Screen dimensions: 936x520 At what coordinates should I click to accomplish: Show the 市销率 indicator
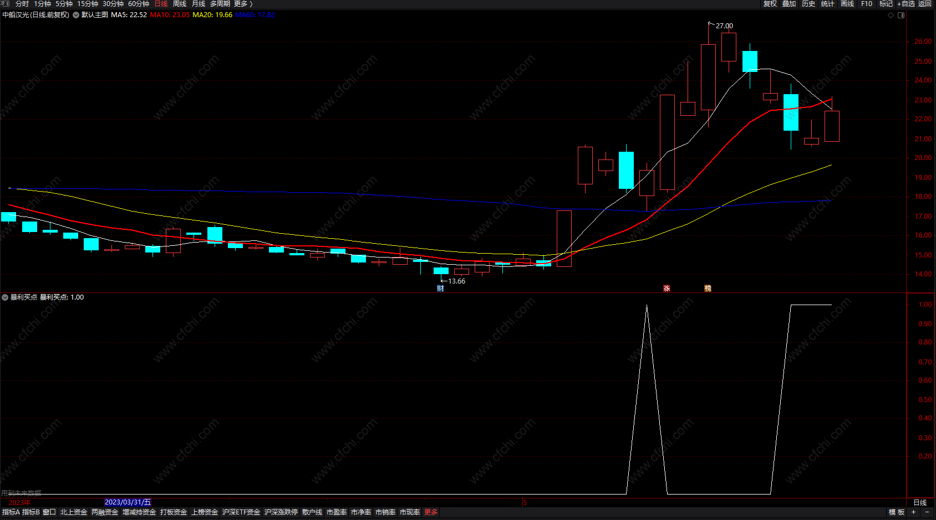click(385, 512)
